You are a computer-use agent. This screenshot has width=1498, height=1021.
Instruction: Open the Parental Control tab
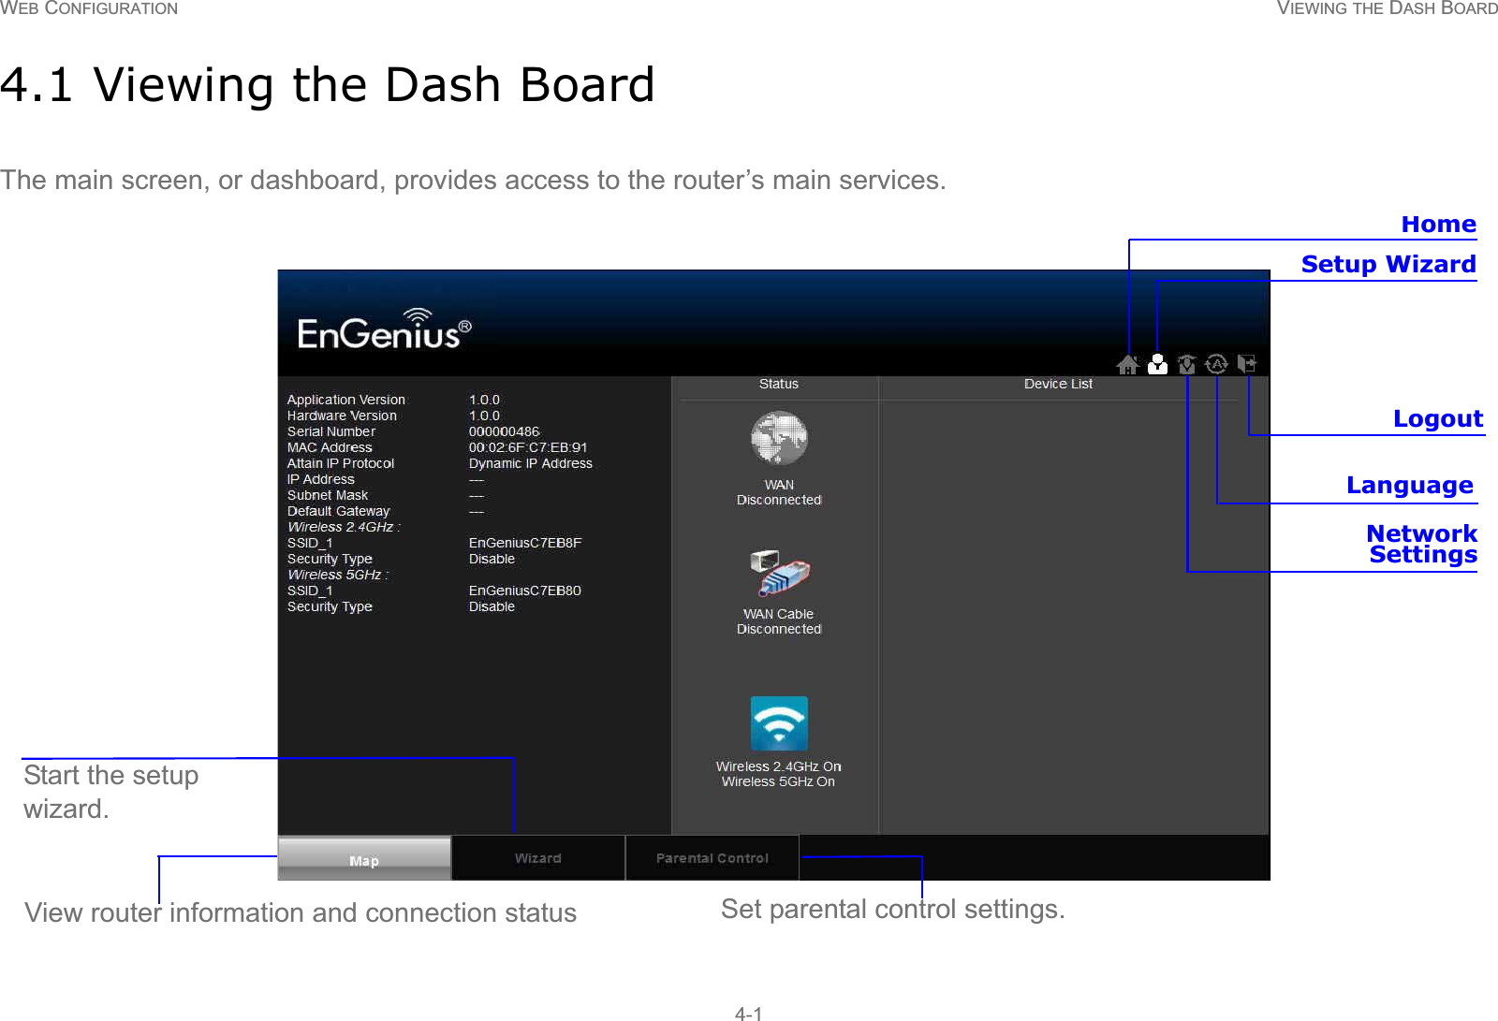pyautogui.click(x=712, y=858)
